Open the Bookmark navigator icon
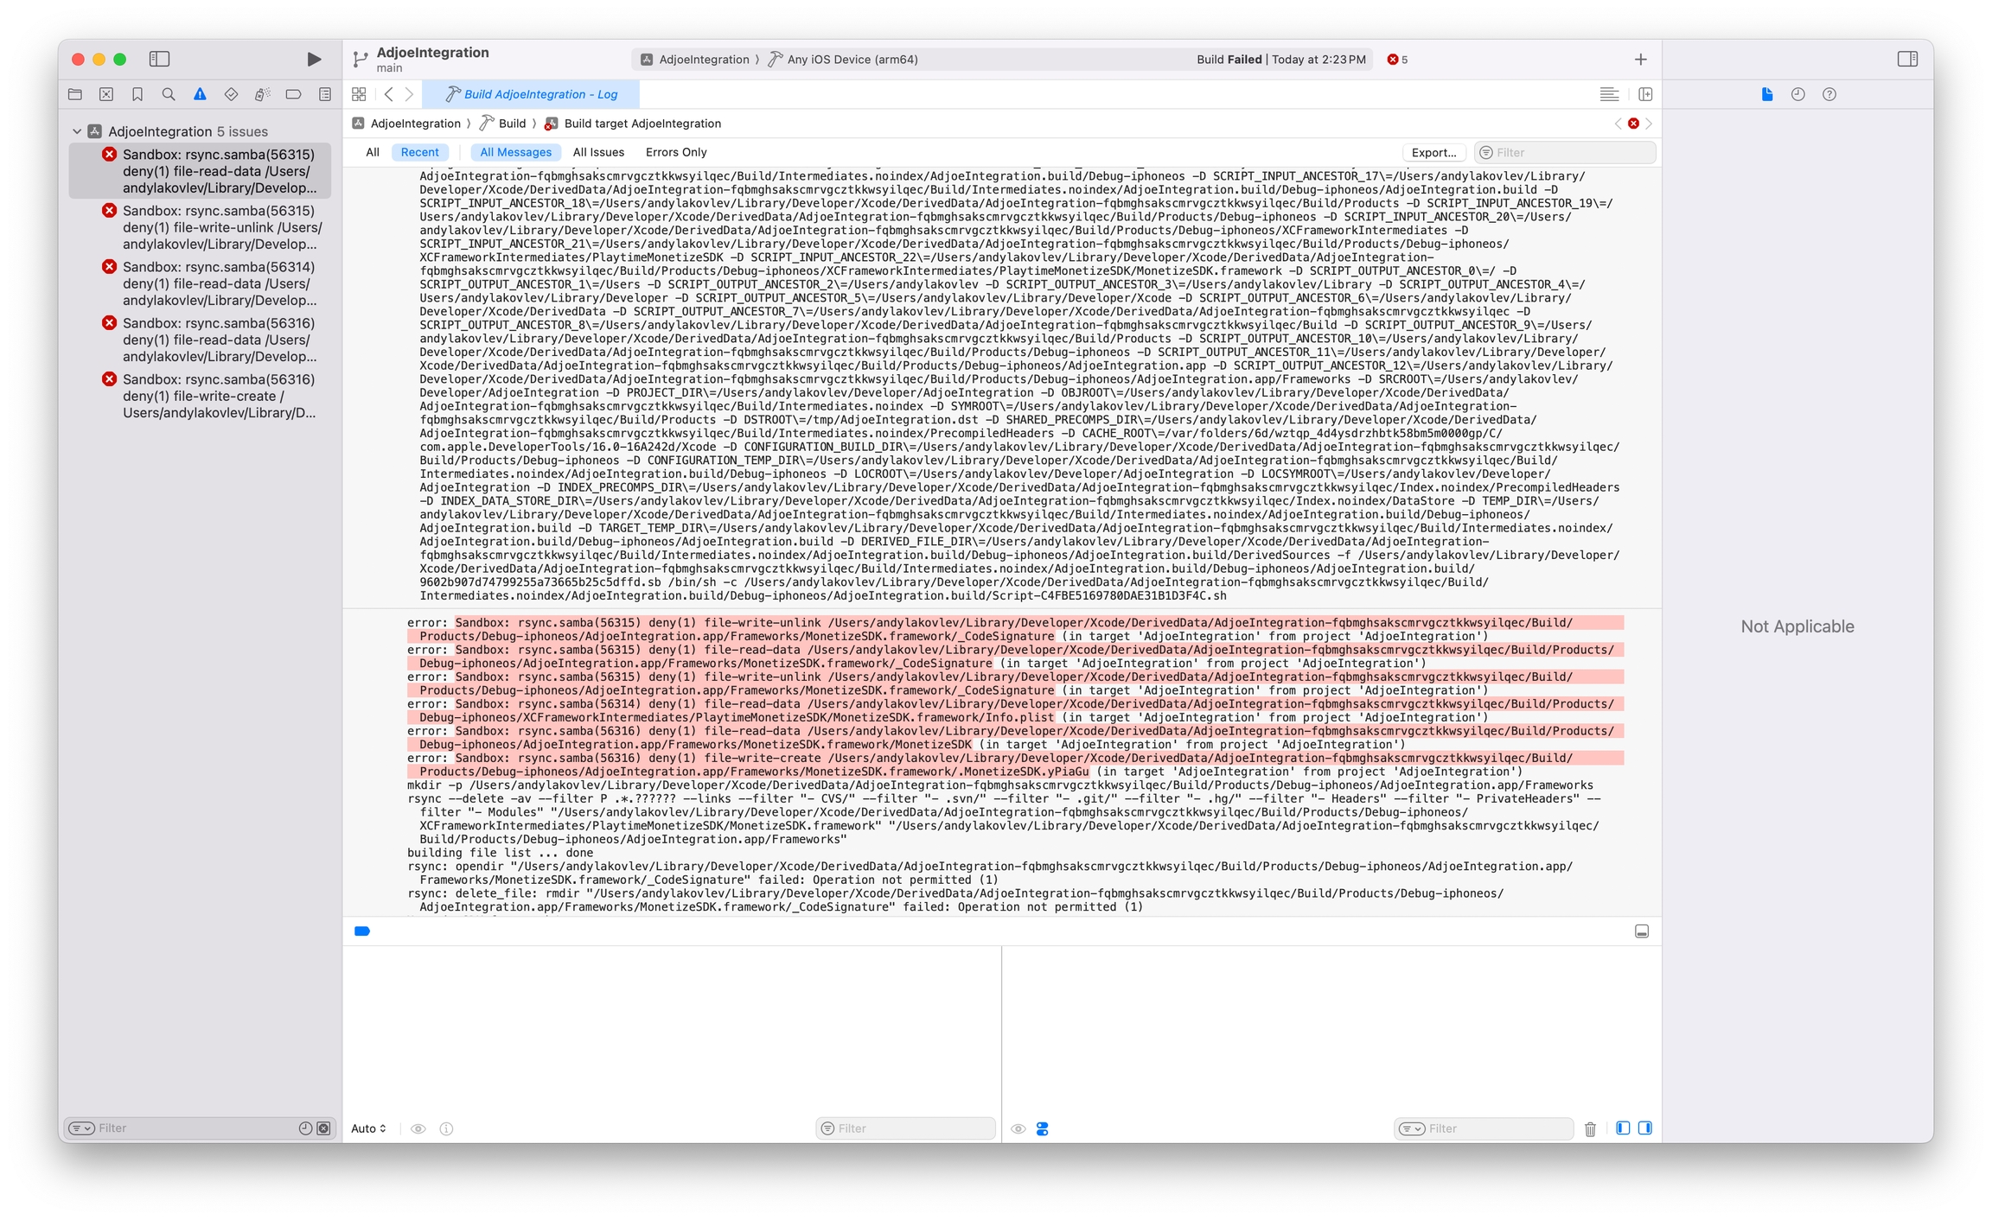 point(137,94)
